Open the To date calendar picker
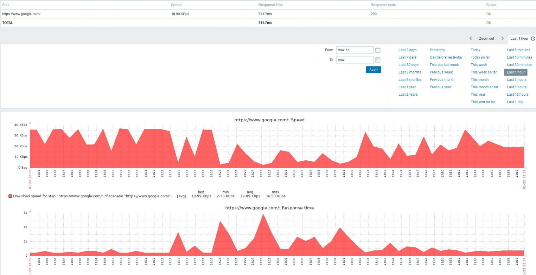 point(378,60)
